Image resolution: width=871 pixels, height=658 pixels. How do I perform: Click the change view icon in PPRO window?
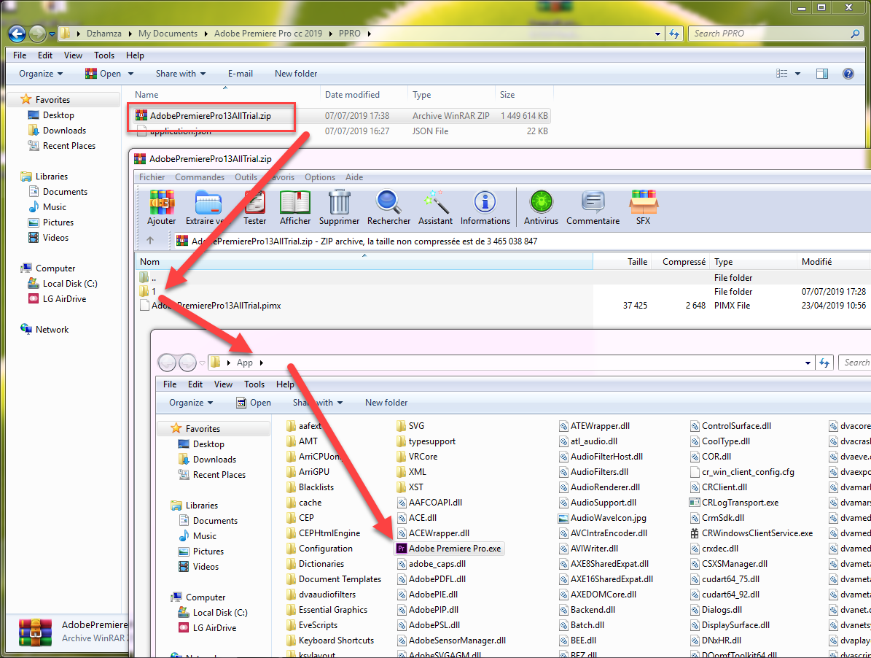pos(781,74)
